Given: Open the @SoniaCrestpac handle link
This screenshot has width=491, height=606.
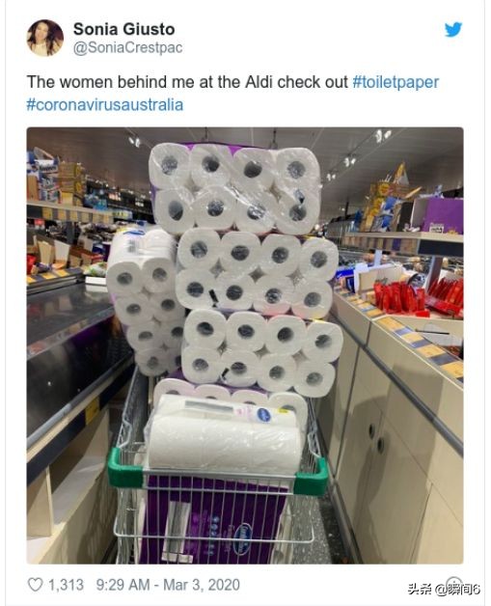Looking at the screenshot, I should coord(127,48).
